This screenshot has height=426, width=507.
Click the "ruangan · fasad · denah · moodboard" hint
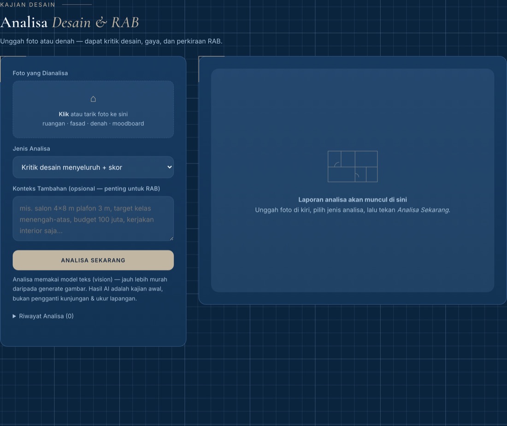click(x=93, y=124)
